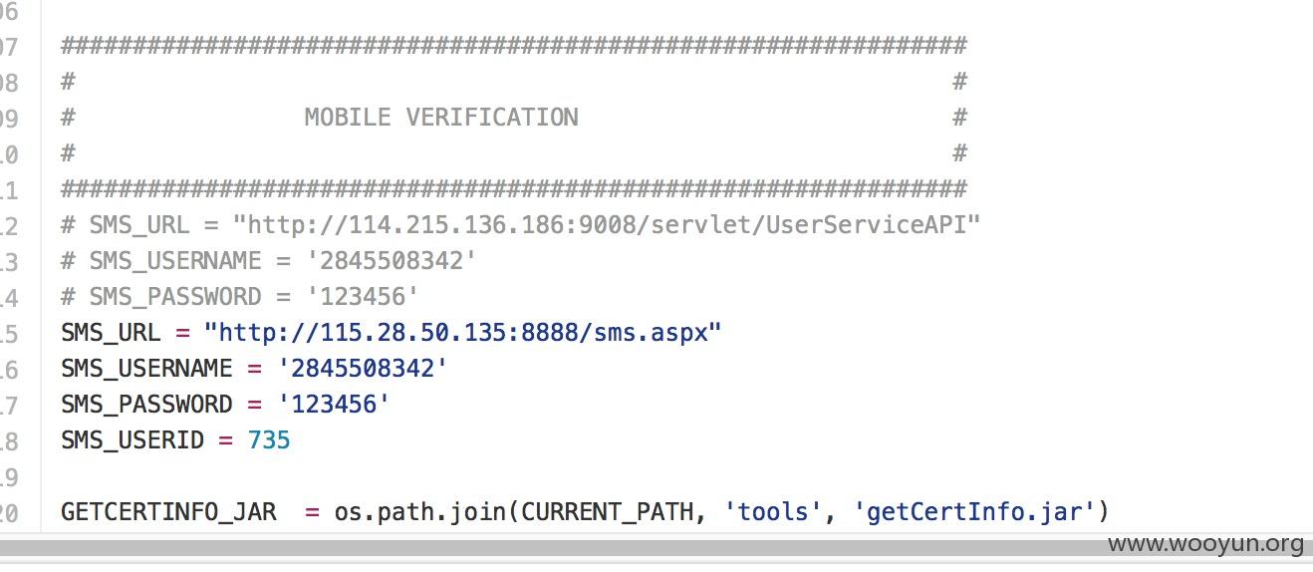1313x572 pixels.
Task: Click the line number beside SMS_USERID
Action: 9,439
